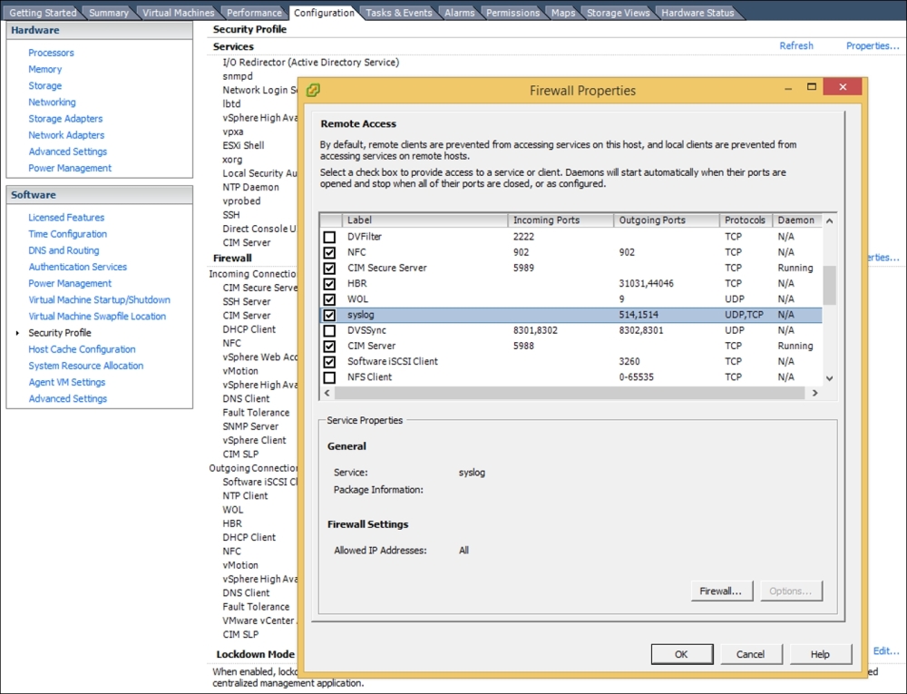The width and height of the screenshot is (907, 694).
Task: Select the Software iSCSI Client row label
Action: (x=392, y=361)
